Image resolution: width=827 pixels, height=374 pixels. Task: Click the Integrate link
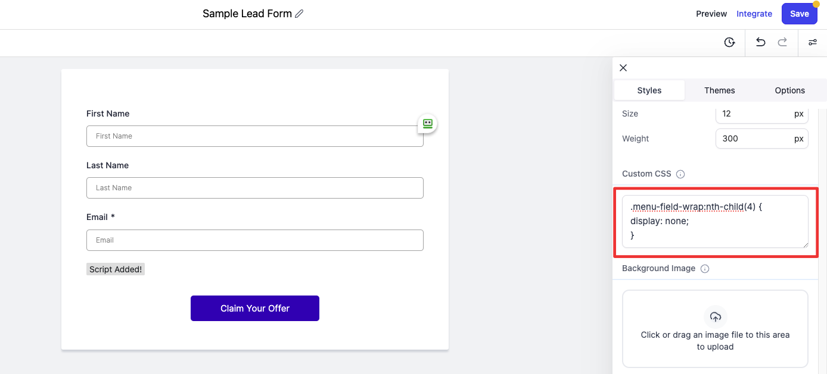pyautogui.click(x=754, y=14)
